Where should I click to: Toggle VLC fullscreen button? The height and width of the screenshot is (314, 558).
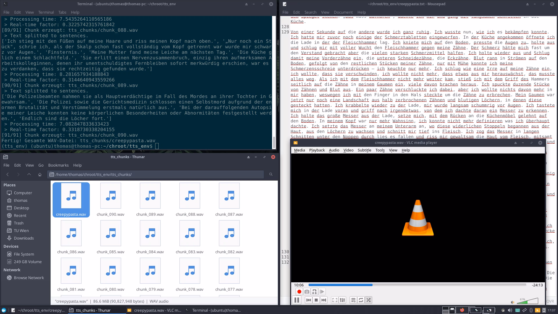(335, 300)
